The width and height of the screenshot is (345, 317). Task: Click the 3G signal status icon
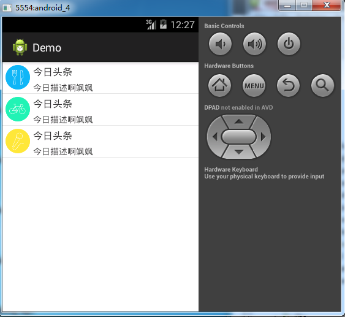(x=151, y=25)
